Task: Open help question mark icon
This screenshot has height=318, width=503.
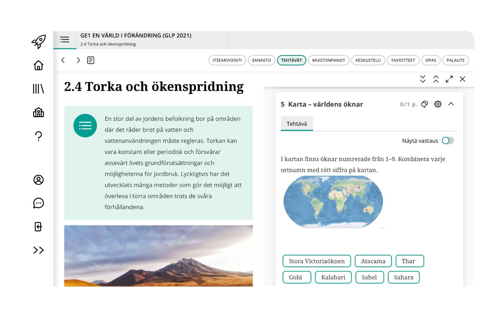Action: click(39, 136)
